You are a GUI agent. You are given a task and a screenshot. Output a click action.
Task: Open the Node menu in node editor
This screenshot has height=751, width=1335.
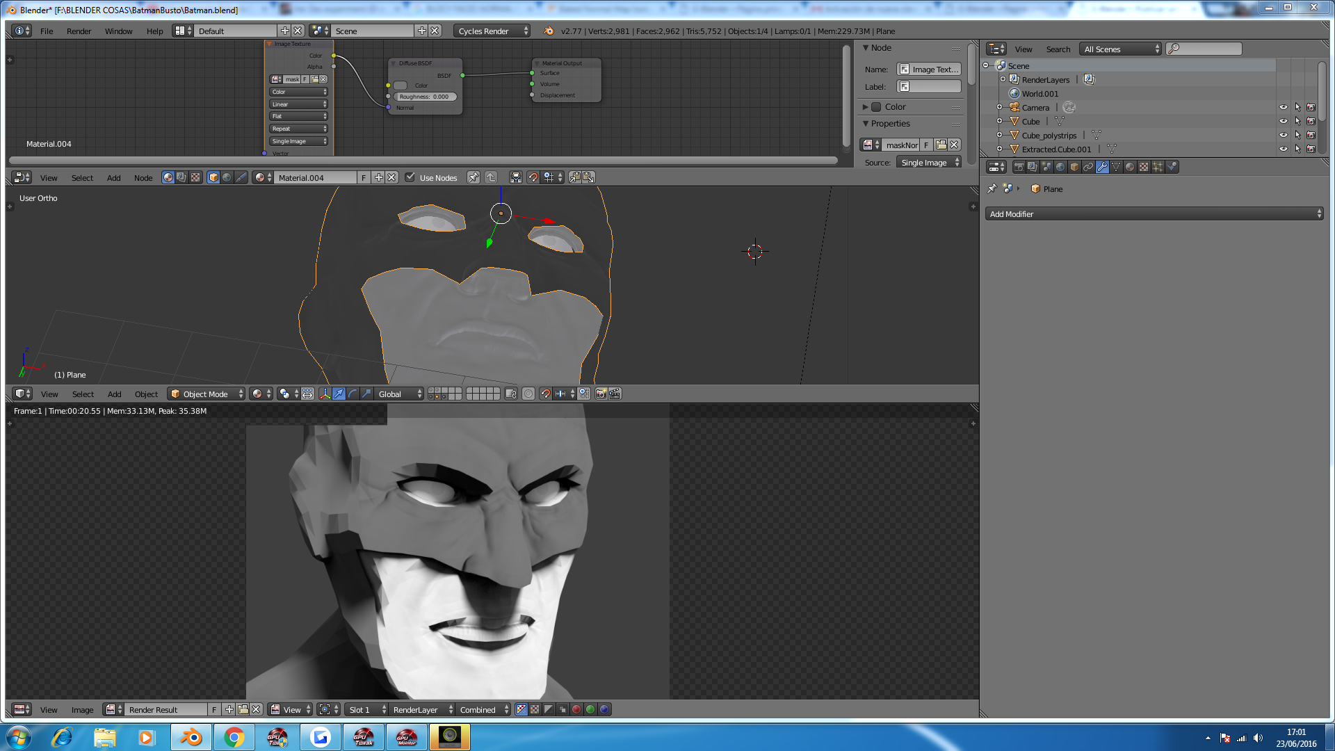pos(143,178)
